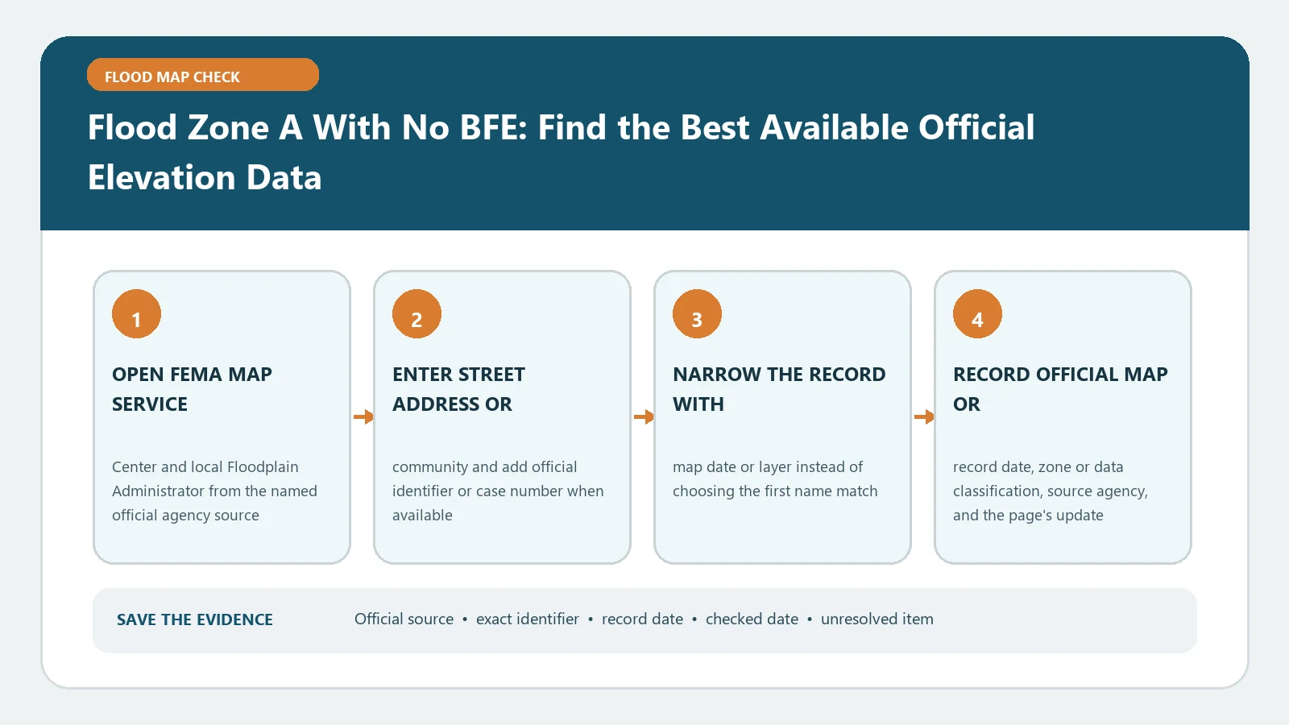This screenshot has height=725, width=1289.
Task: Click 'NARROW THE RECORD WITH' heading
Action: (779, 389)
